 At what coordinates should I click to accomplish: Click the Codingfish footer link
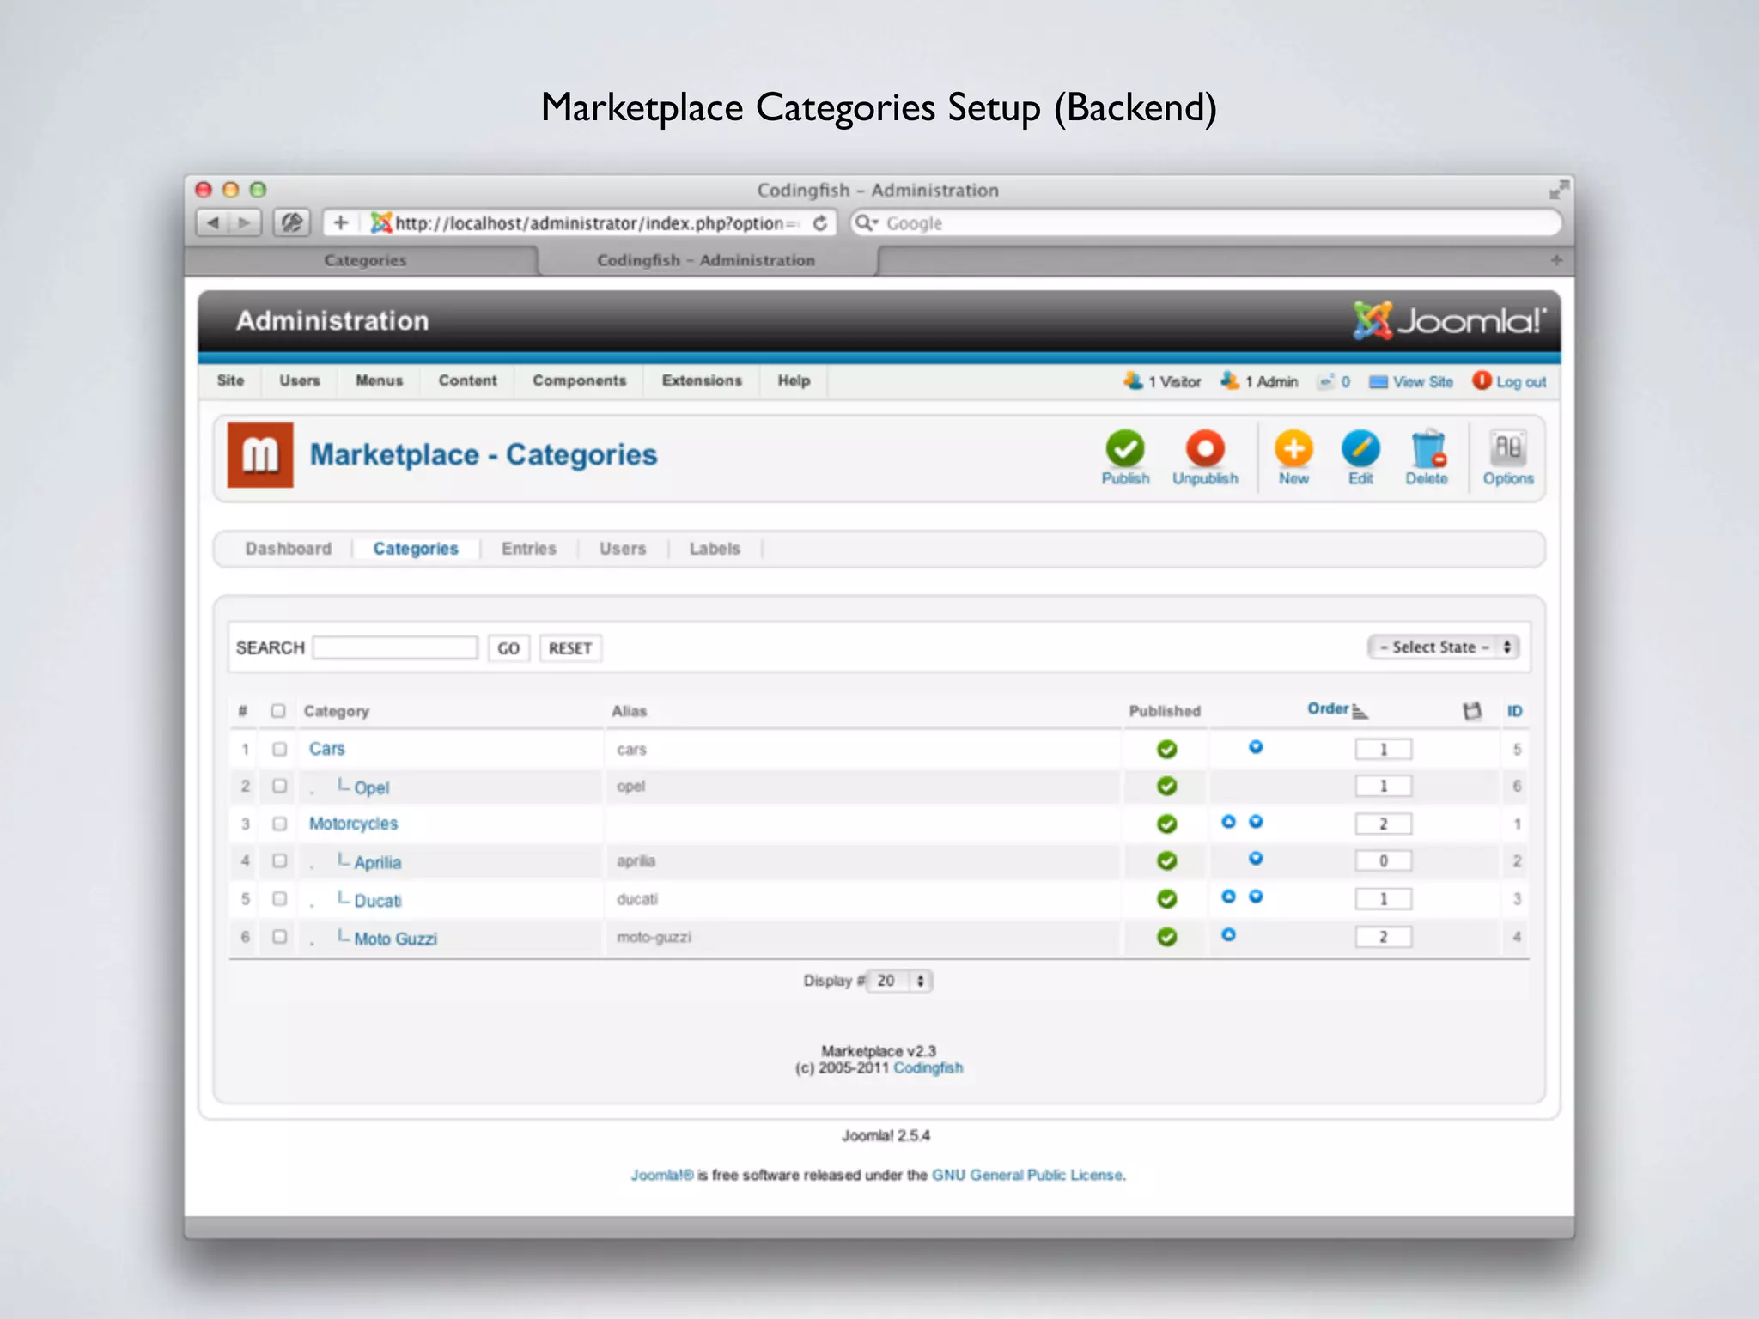928,1067
